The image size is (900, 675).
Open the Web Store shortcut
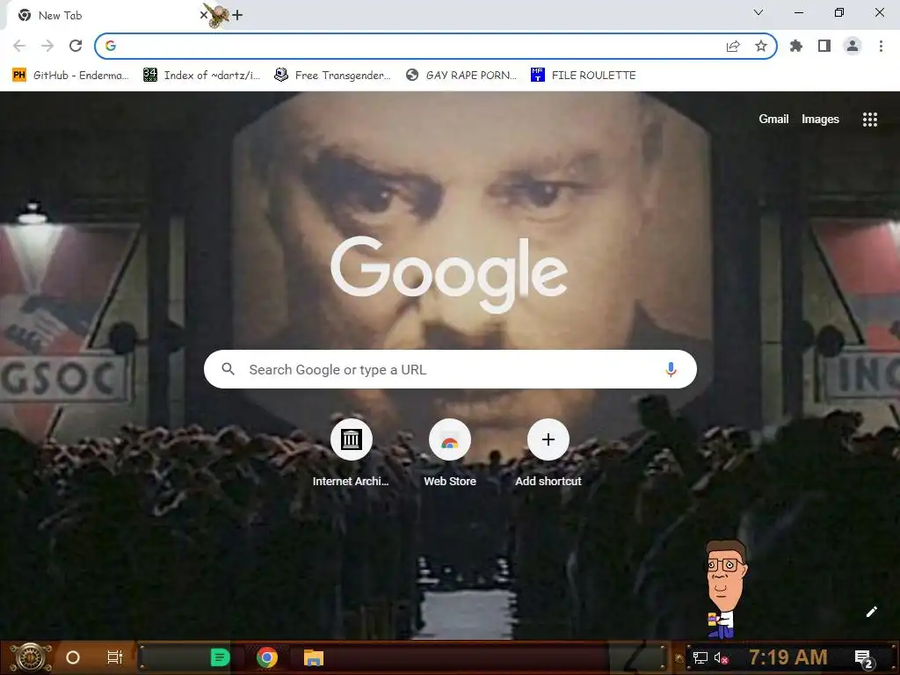click(x=450, y=454)
